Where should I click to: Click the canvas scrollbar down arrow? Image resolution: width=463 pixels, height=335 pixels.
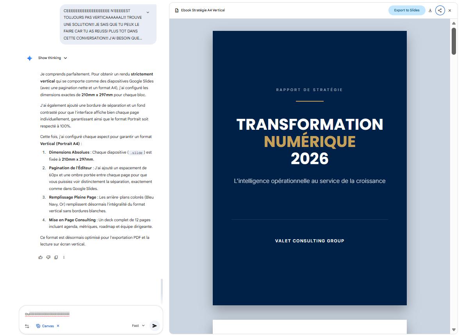(x=454, y=330)
